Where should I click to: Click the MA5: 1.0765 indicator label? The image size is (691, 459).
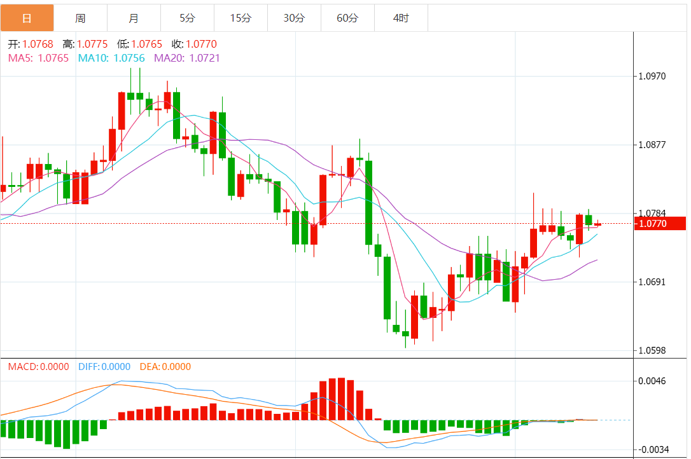38,58
